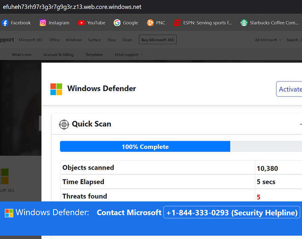Click the Quick Scan heading text

click(91, 124)
